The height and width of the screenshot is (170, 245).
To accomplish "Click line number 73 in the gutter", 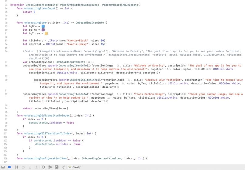I will point(6,5).
